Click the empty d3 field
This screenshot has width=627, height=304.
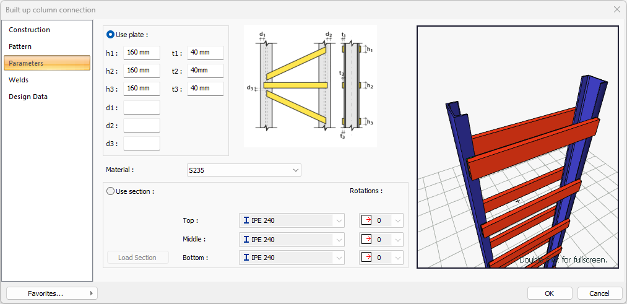pyautogui.click(x=142, y=143)
